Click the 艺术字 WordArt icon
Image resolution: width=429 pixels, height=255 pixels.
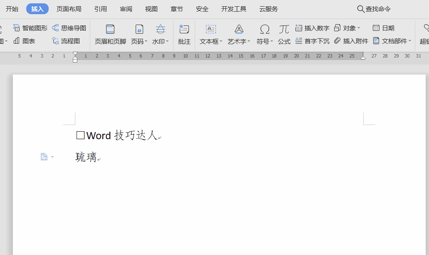point(239,29)
